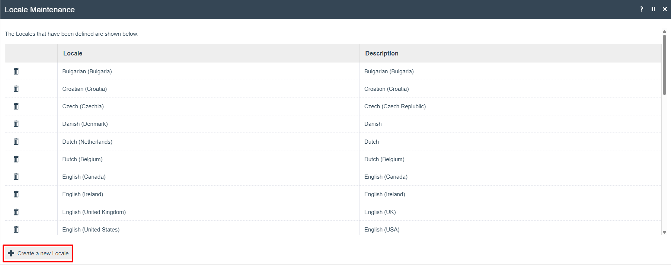The height and width of the screenshot is (265, 671).
Task: Select the Dutch (Belgium) locale cell
Action: tap(208, 159)
